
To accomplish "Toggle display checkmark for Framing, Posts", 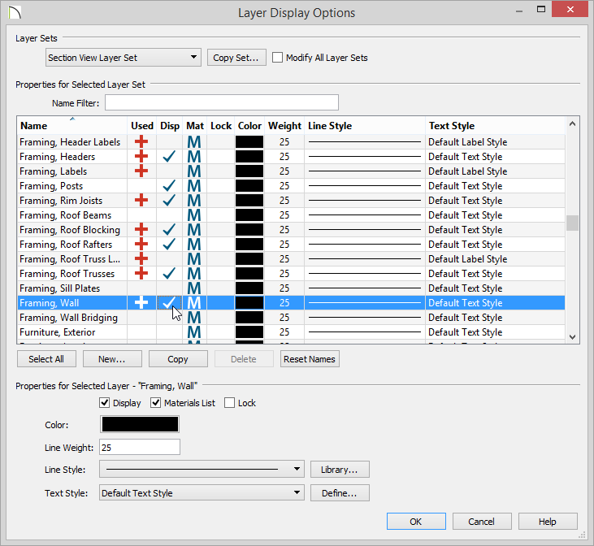I will click(169, 186).
